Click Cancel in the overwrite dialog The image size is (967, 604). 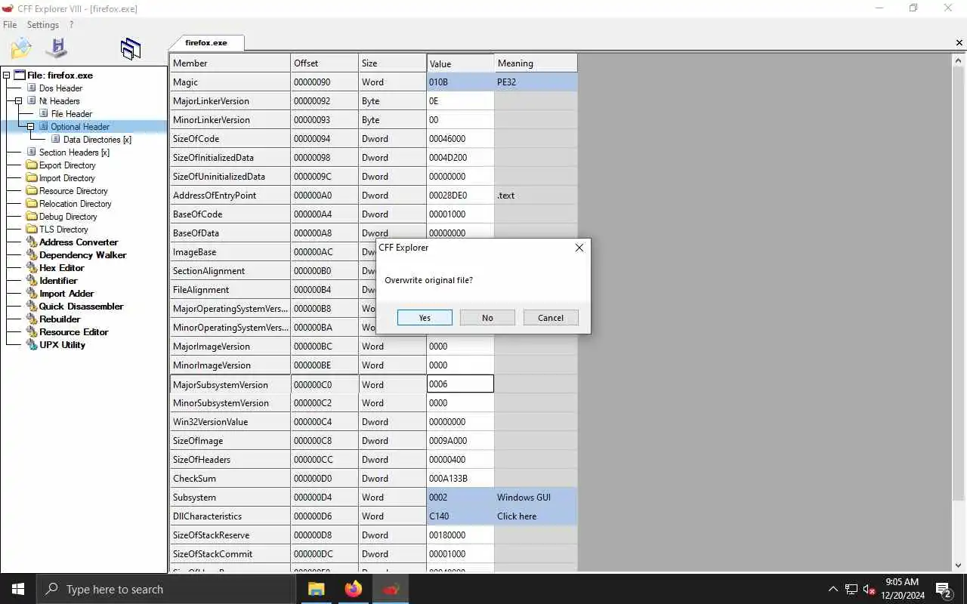pos(551,318)
